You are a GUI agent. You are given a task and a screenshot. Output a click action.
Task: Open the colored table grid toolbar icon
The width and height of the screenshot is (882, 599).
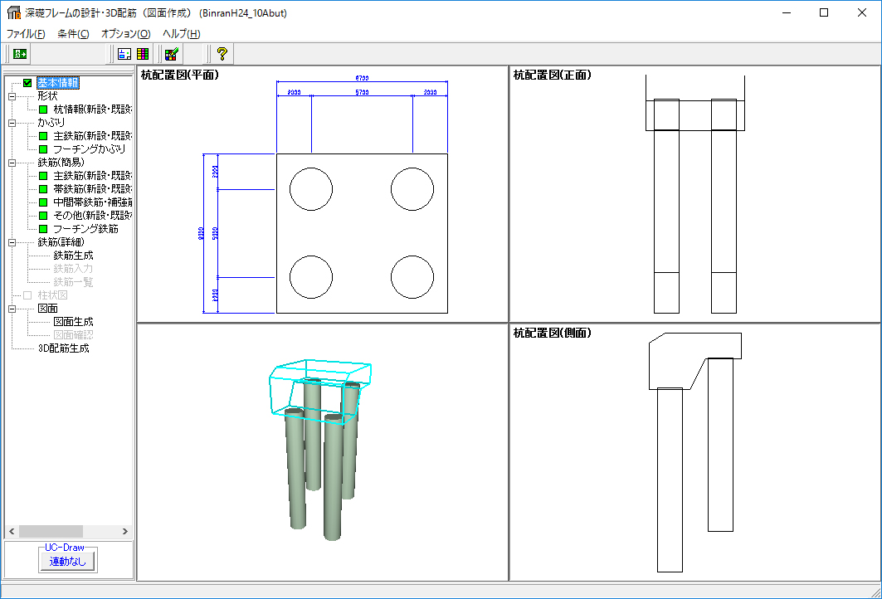tap(143, 54)
